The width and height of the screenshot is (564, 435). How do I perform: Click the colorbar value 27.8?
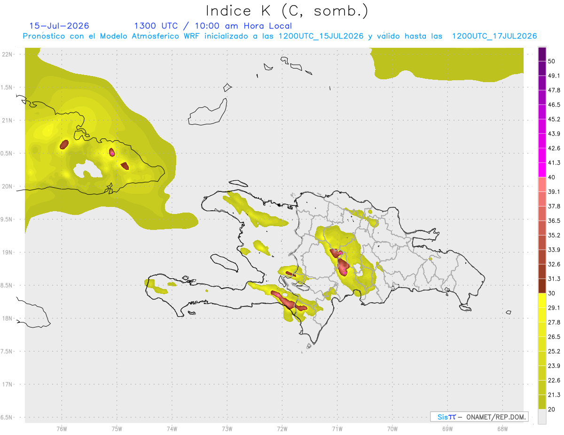tap(554, 322)
